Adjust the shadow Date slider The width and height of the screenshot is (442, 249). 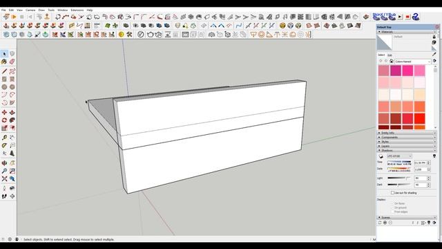[x=399, y=169]
